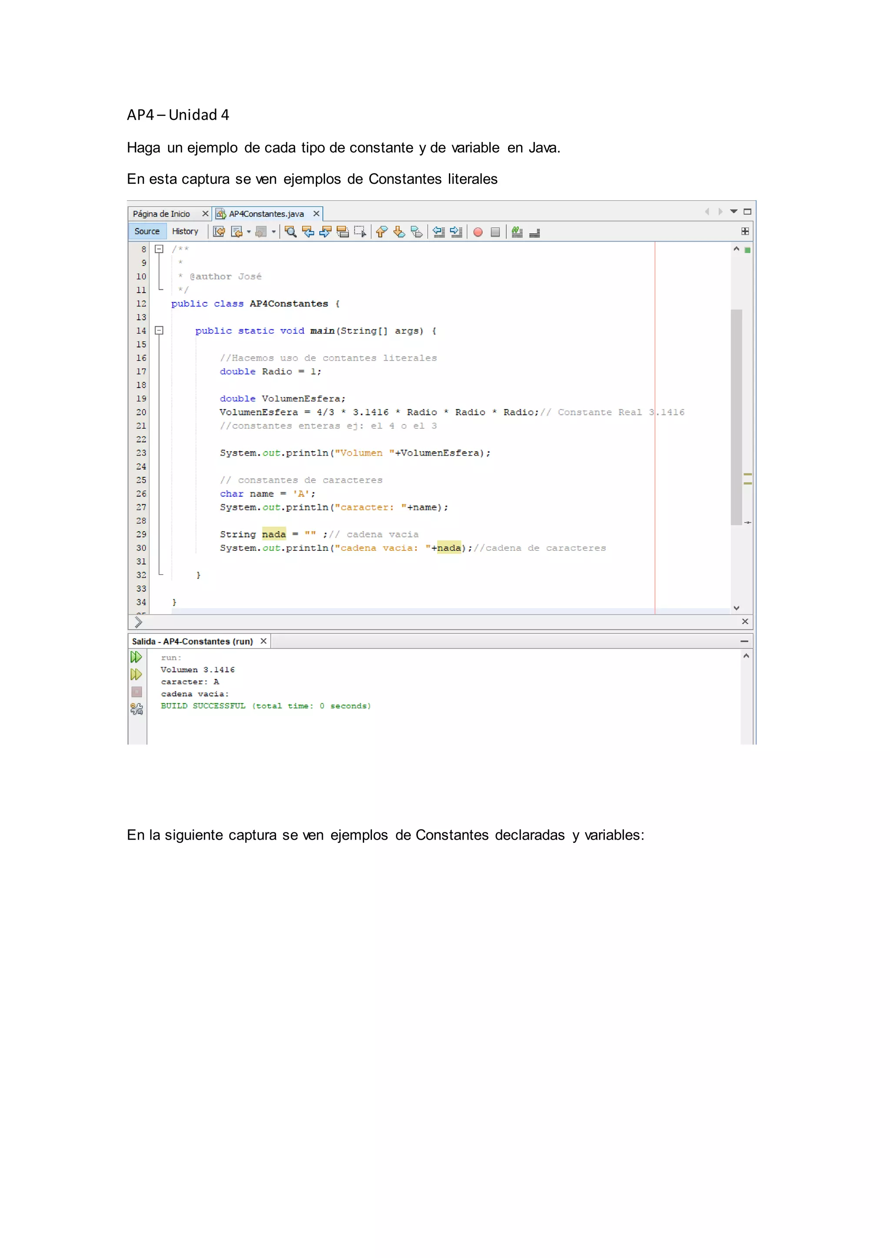Click the split editor icon at toolbar right
The width and height of the screenshot is (890, 1258).
(x=745, y=231)
